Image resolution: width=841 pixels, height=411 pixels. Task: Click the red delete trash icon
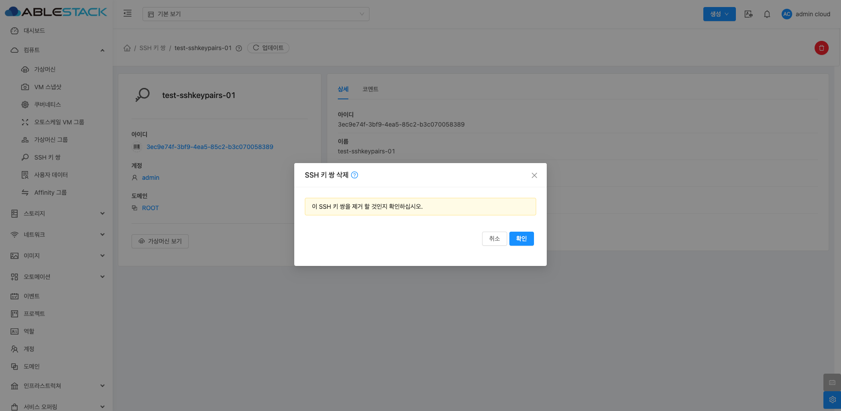(821, 48)
